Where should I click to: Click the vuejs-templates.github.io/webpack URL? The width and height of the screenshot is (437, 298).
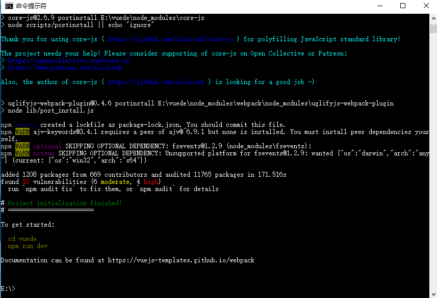click(x=181, y=260)
